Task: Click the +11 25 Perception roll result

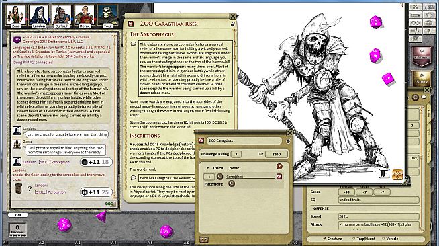Action: click(x=96, y=192)
